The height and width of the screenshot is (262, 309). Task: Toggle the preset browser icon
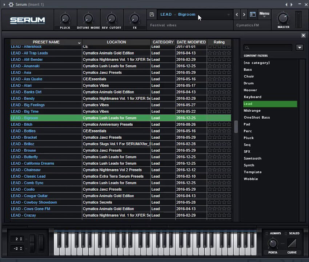(253, 14)
